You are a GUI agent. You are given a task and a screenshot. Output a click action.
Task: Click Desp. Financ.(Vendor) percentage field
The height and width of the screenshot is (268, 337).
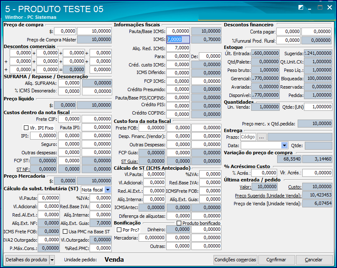point(179,136)
